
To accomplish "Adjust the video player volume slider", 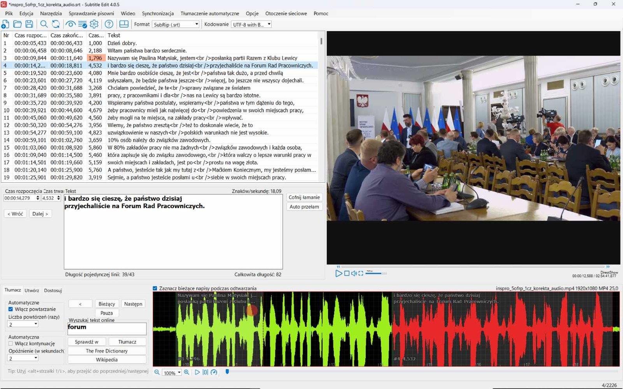I will coord(376,273).
